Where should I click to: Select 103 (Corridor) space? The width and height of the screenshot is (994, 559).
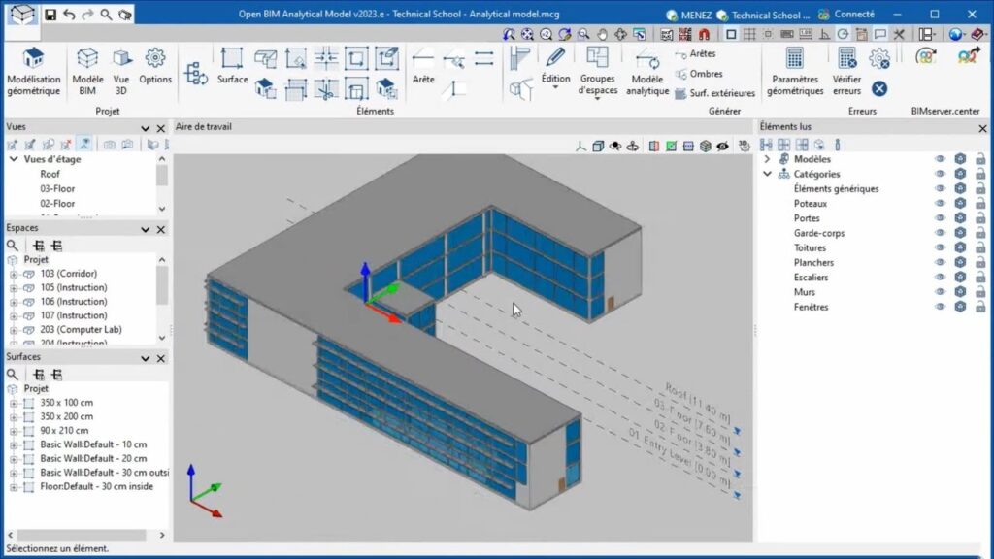pyautogui.click(x=68, y=274)
